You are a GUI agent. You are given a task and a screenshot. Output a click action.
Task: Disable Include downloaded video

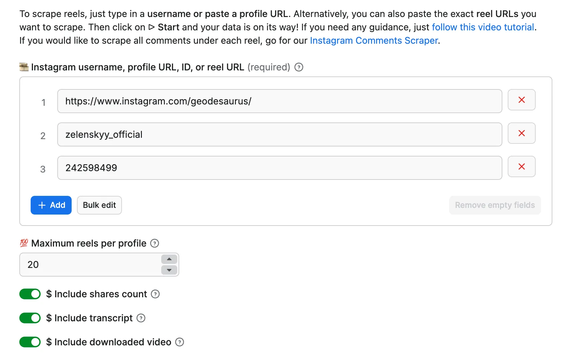pyautogui.click(x=30, y=342)
